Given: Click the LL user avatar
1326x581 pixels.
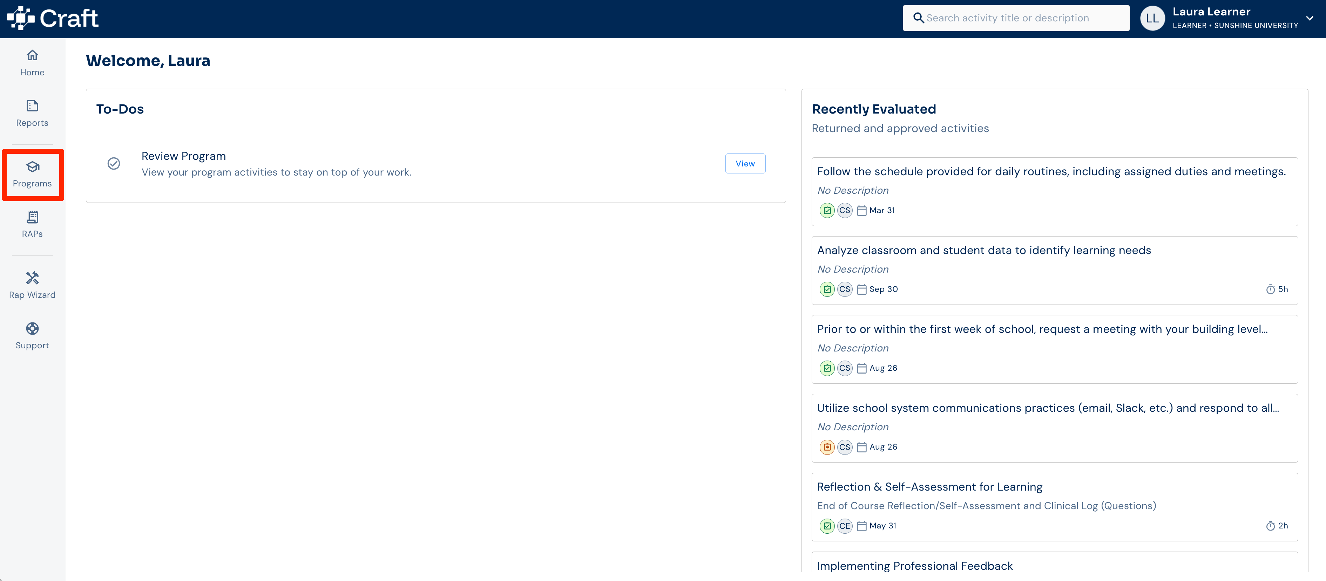Looking at the screenshot, I should pyautogui.click(x=1152, y=18).
